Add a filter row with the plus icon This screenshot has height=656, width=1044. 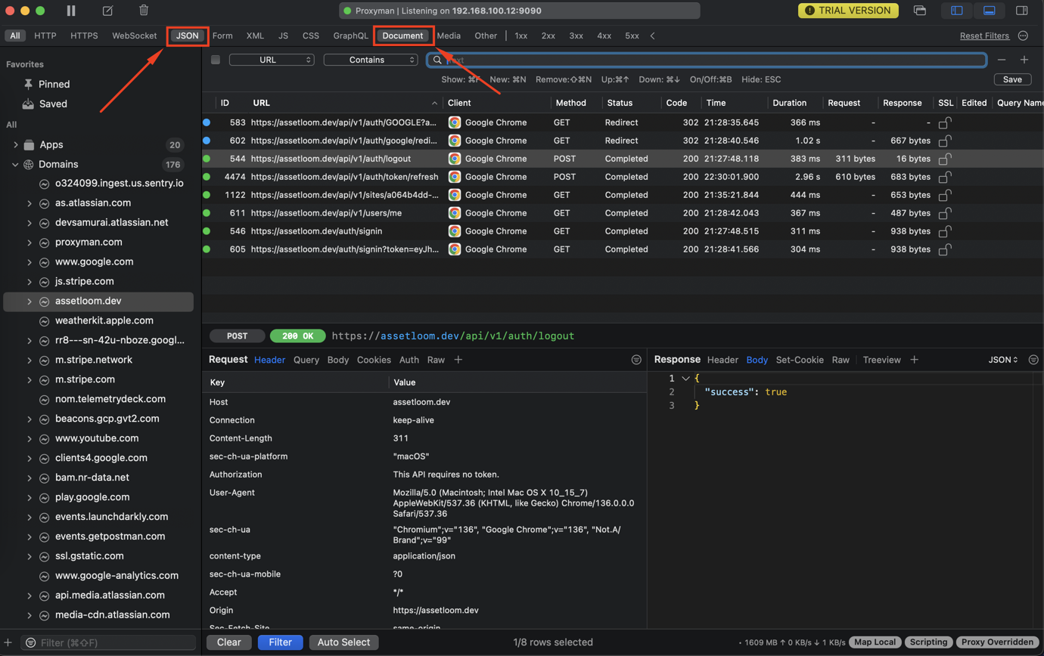1024,60
